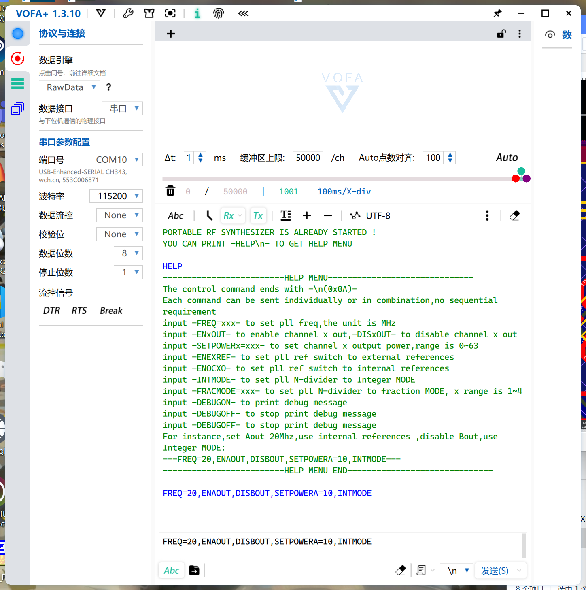
Task: Click the lock icon above the plot area
Action: [501, 34]
